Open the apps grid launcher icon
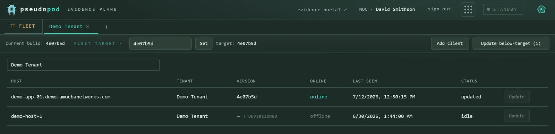Screen dimensions: 555x134 (468, 9)
